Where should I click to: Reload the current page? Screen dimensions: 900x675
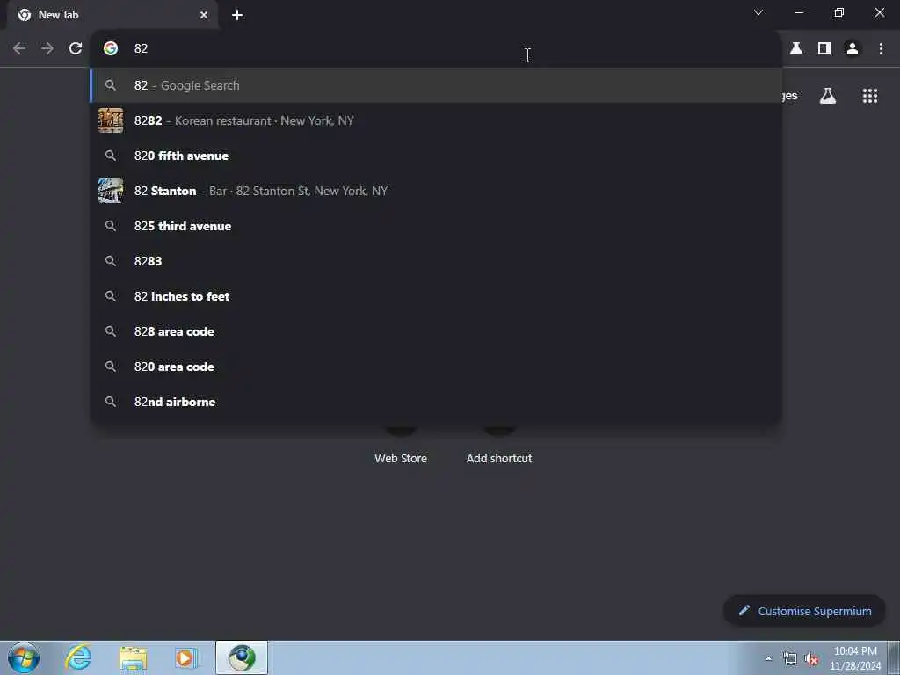tap(76, 49)
